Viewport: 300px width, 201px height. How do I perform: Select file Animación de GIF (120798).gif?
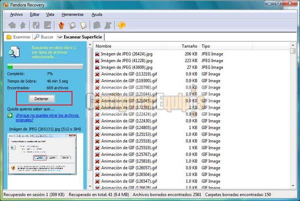click(x=129, y=87)
